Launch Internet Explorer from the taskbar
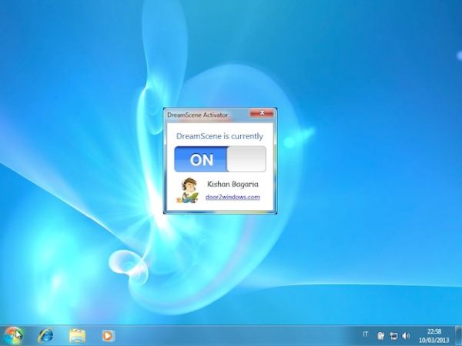The image size is (462, 346). tap(45, 335)
